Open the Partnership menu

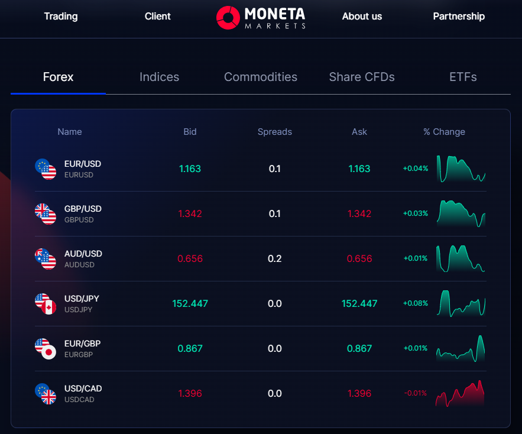[459, 17]
